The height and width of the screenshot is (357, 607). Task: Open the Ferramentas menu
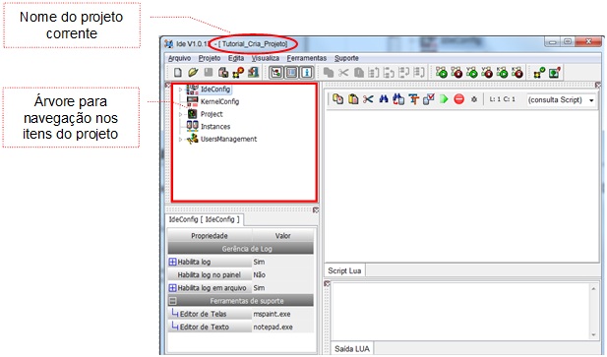pyautogui.click(x=307, y=58)
